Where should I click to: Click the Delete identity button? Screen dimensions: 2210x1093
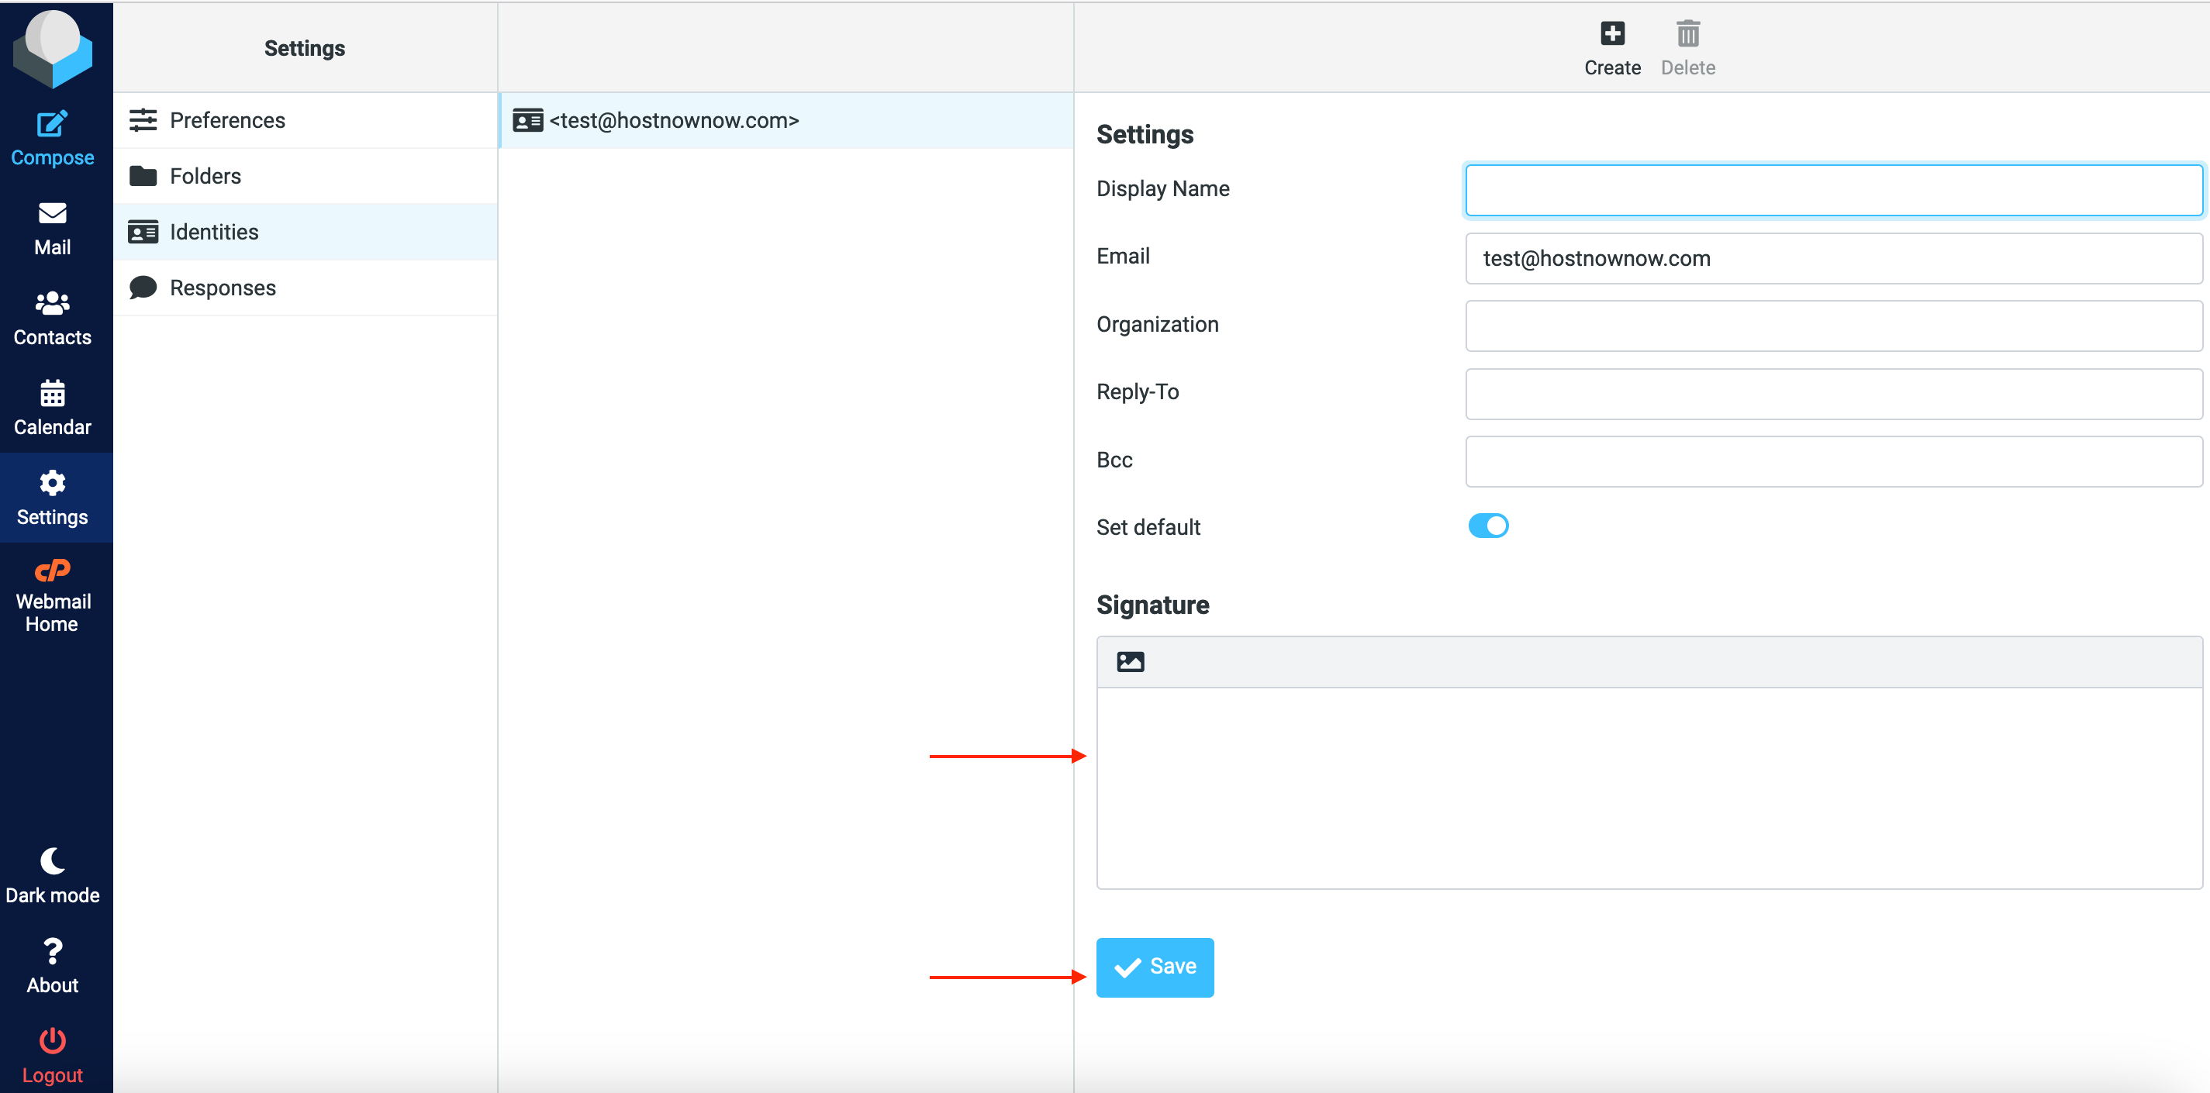pos(1687,49)
